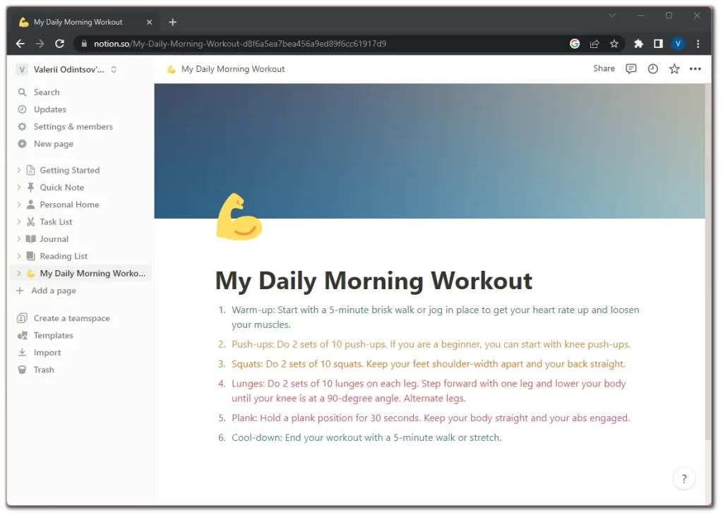
Task: Click the Lunges list item text
Action: (x=429, y=391)
